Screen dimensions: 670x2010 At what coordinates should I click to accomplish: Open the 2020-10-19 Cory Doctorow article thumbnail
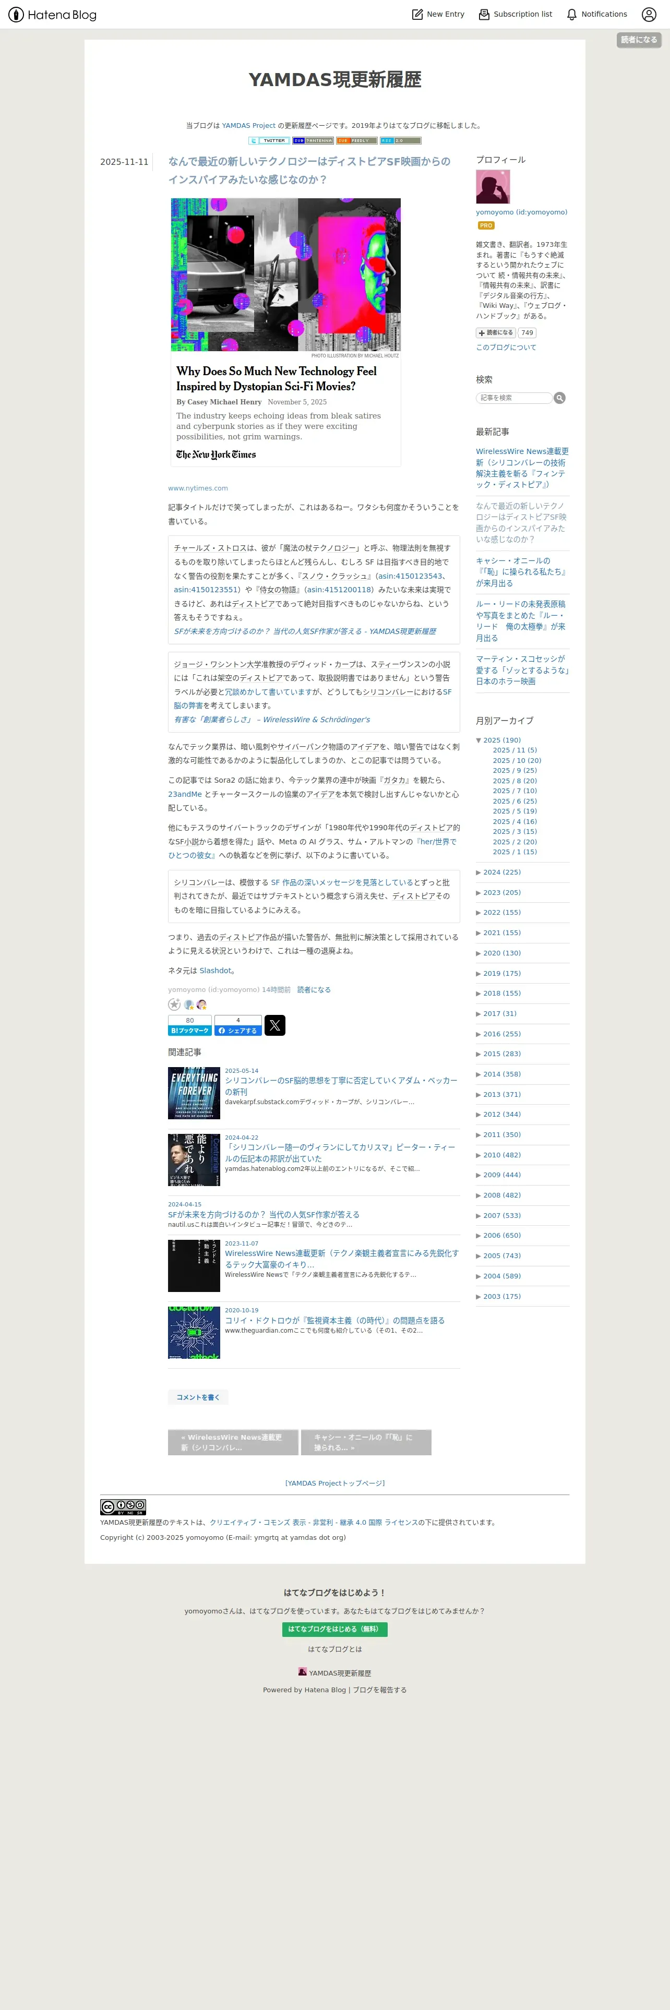tap(194, 1333)
